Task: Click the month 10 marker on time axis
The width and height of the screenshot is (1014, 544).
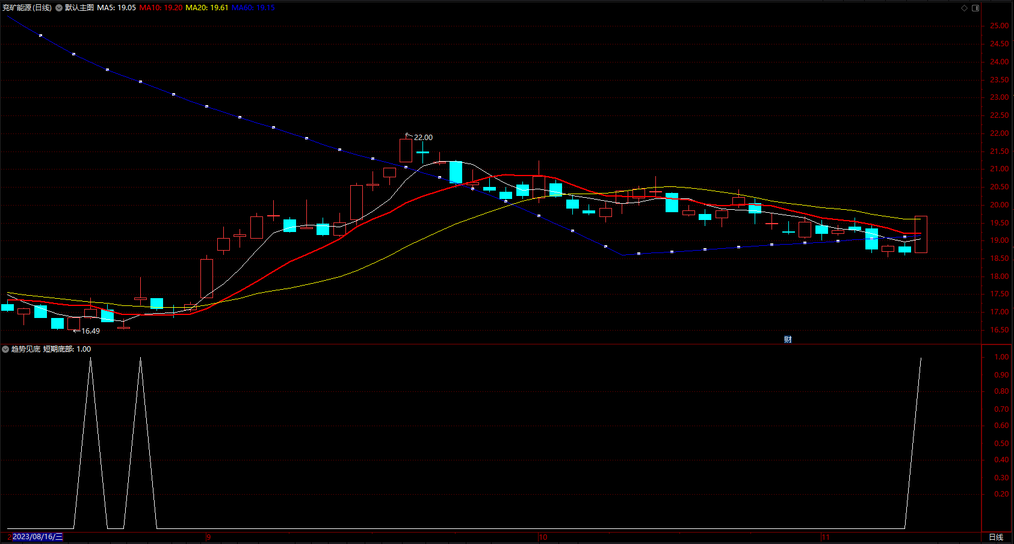Action: coord(543,537)
